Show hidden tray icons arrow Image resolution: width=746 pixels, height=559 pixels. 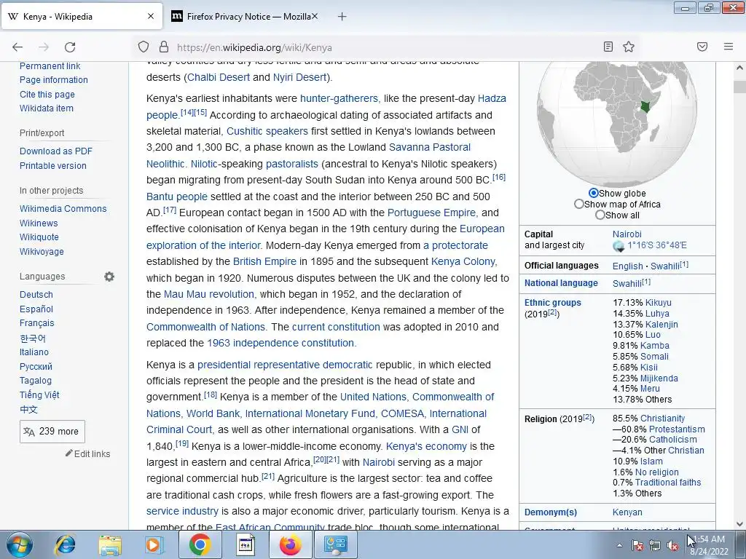619,545
